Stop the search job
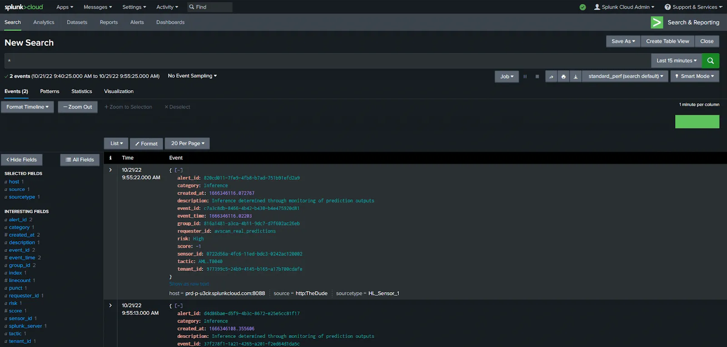Viewport: 727px width, 347px height. 537,77
